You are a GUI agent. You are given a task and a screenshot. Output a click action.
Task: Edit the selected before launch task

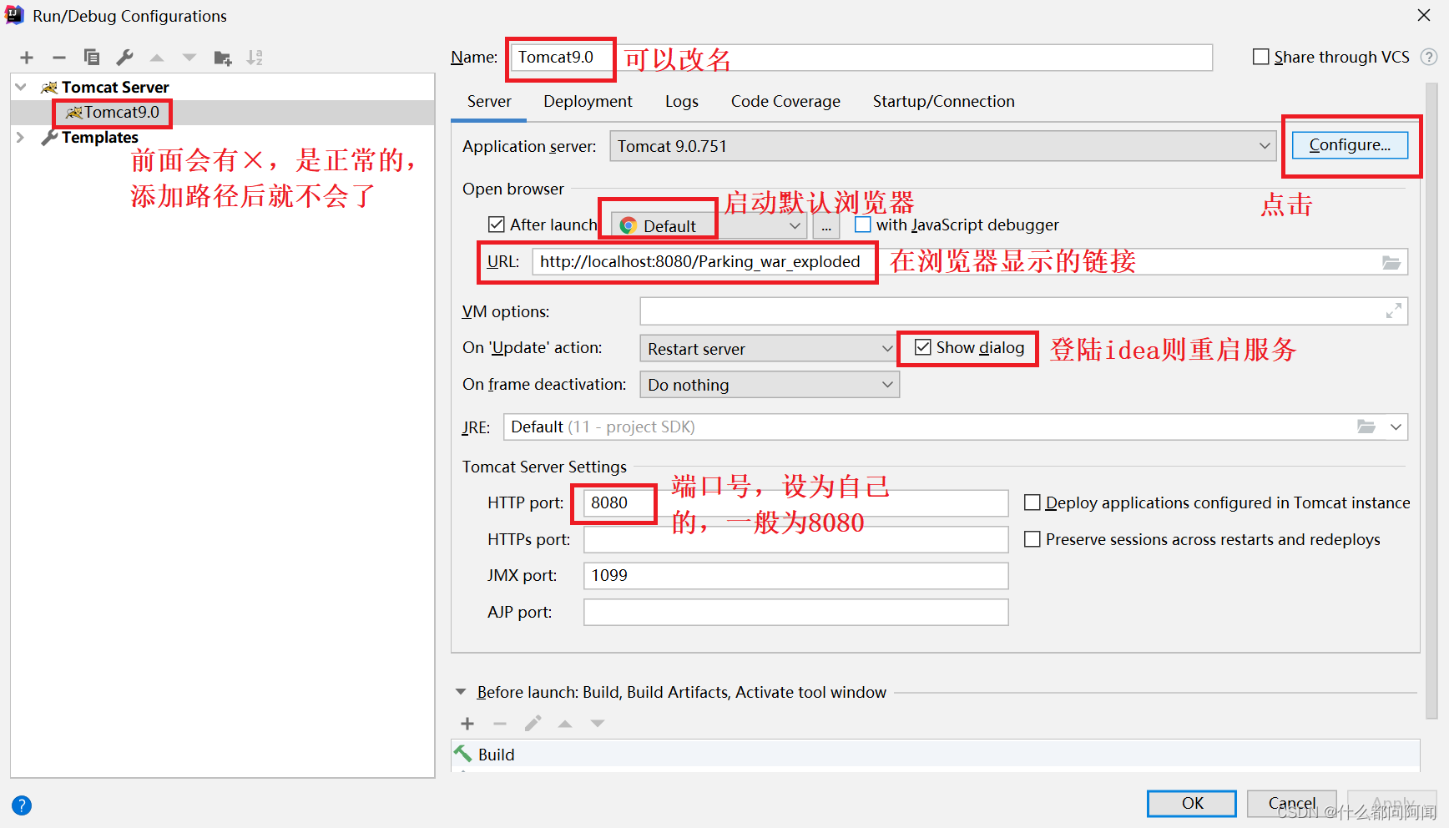(x=533, y=724)
